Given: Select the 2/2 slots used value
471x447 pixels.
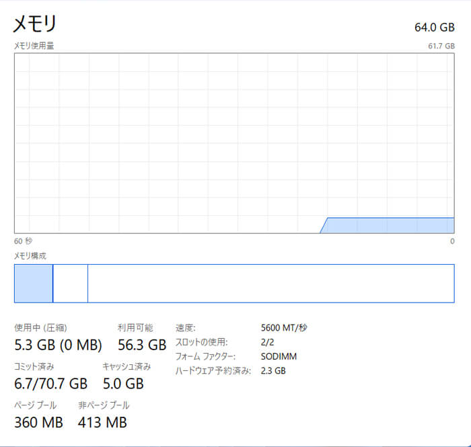Looking at the screenshot, I should pos(267,342).
